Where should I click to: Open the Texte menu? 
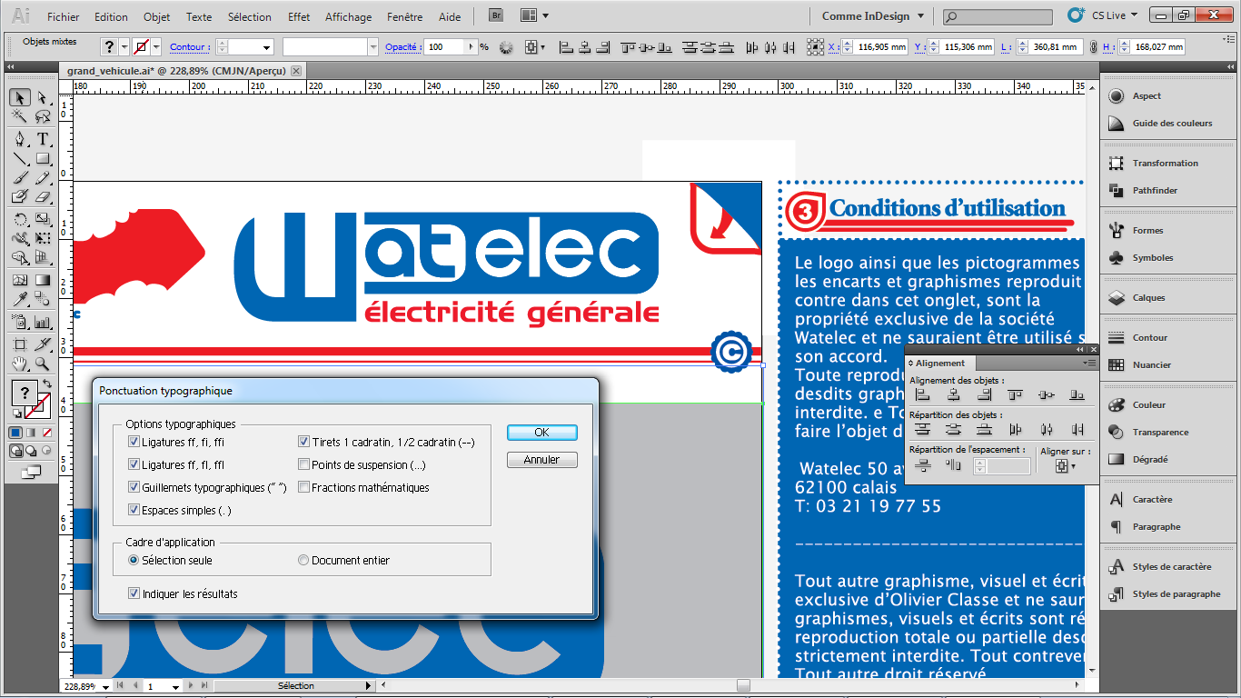click(199, 16)
